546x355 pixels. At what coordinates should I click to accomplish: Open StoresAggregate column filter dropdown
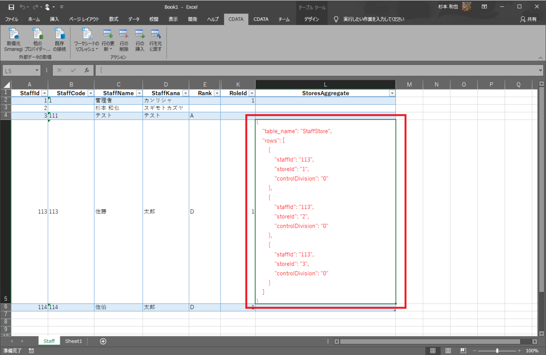[x=392, y=93]
